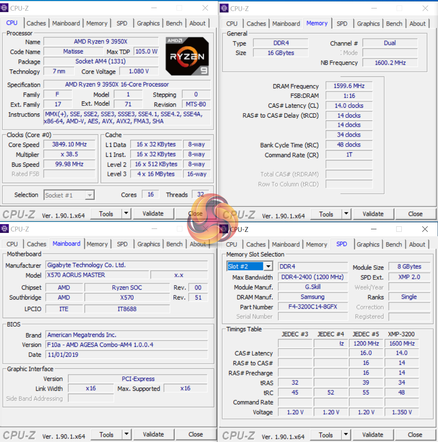Close the SPD window with the X icon
The height and width of the screenshot is (442, 438).
coord(425,229)
